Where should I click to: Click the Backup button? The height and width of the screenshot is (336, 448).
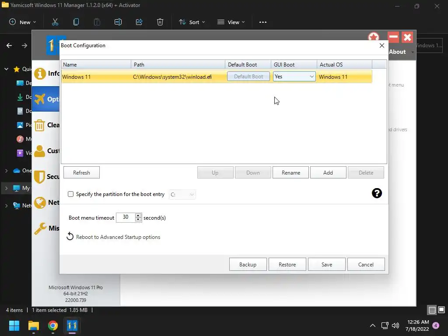click(x=248, y=264)
